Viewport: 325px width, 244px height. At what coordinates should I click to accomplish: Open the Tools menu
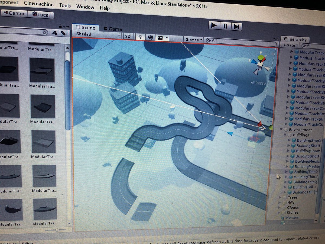[x=65, y=5]
